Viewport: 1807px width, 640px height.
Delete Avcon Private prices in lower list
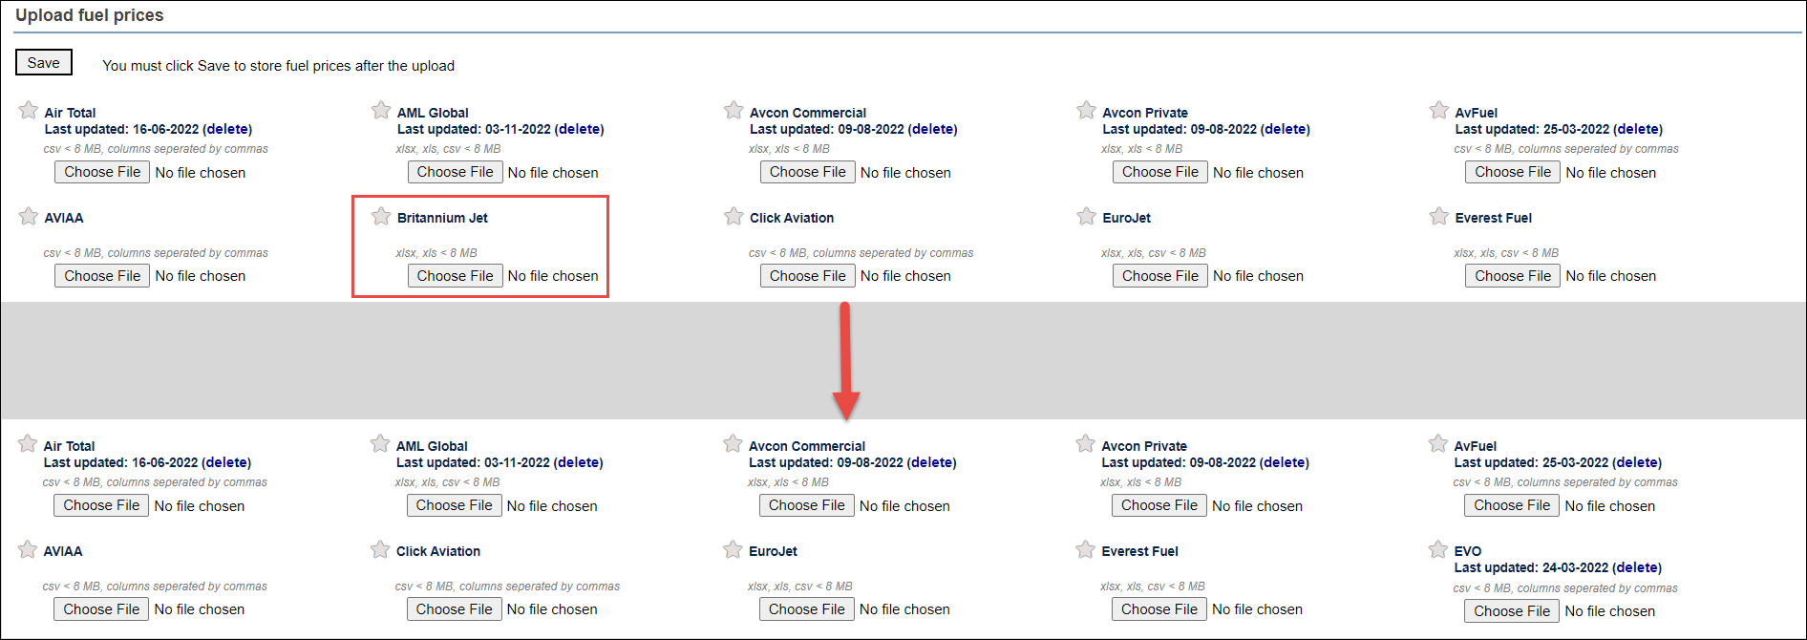point(1285,462)
